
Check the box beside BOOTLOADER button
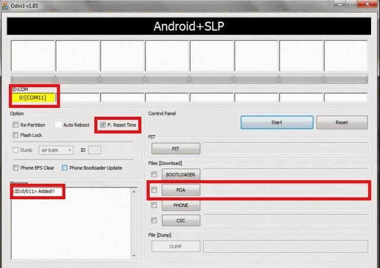click(x=154, y=174)
